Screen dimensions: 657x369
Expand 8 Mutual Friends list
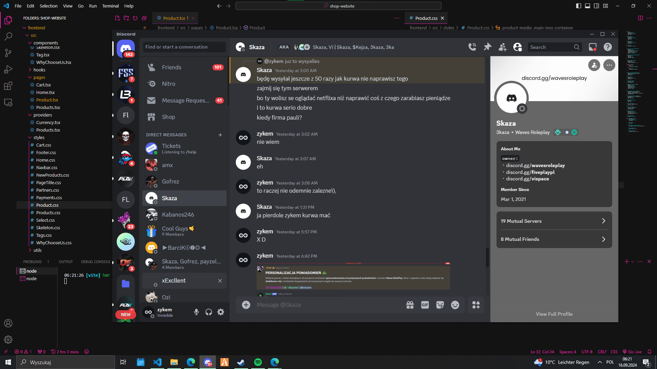[554, 239]
